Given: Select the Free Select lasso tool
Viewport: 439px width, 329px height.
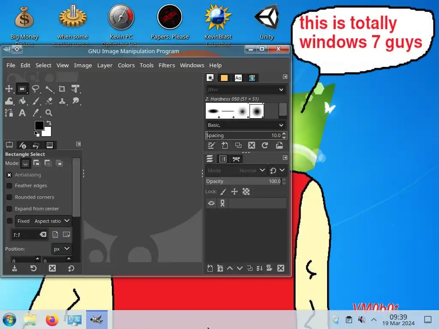Looking at the screenshot, I should pyautogui.click(x=36, y=89).
